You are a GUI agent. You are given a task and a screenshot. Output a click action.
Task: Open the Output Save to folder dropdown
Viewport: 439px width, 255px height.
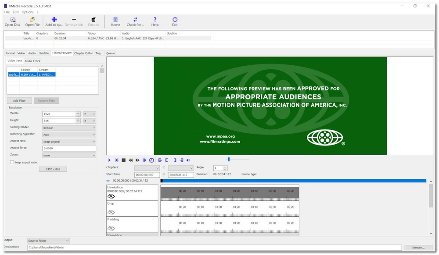click(48, 241)
